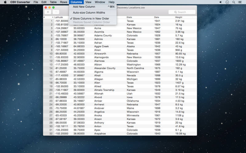246x153 pixels.
Task: Open the Rows menu
Action: point(64,2)
